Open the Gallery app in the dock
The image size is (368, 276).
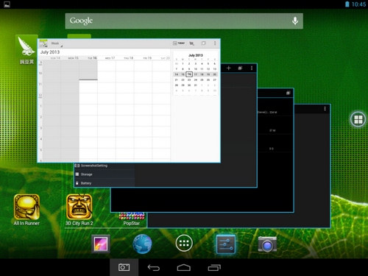point(101,244)
